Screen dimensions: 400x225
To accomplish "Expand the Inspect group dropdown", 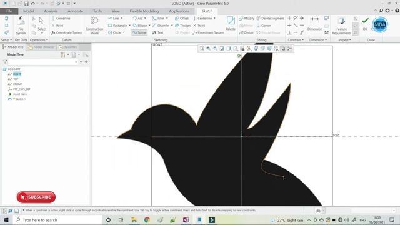I will click(x=344, y=40).
